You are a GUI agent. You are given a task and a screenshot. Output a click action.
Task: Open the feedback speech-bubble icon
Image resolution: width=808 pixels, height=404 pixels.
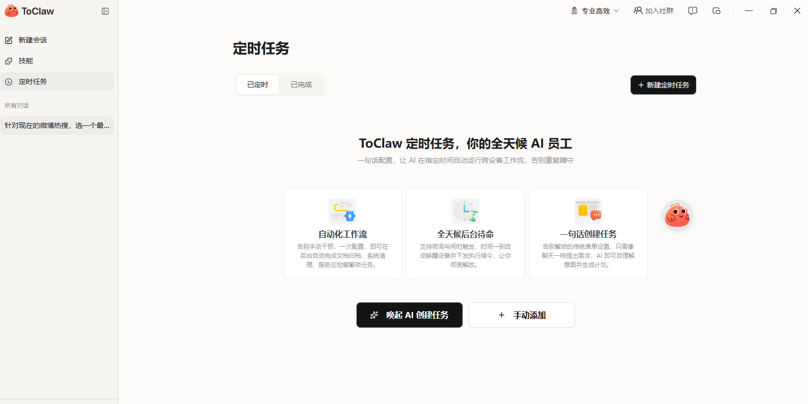click(693, 11)
